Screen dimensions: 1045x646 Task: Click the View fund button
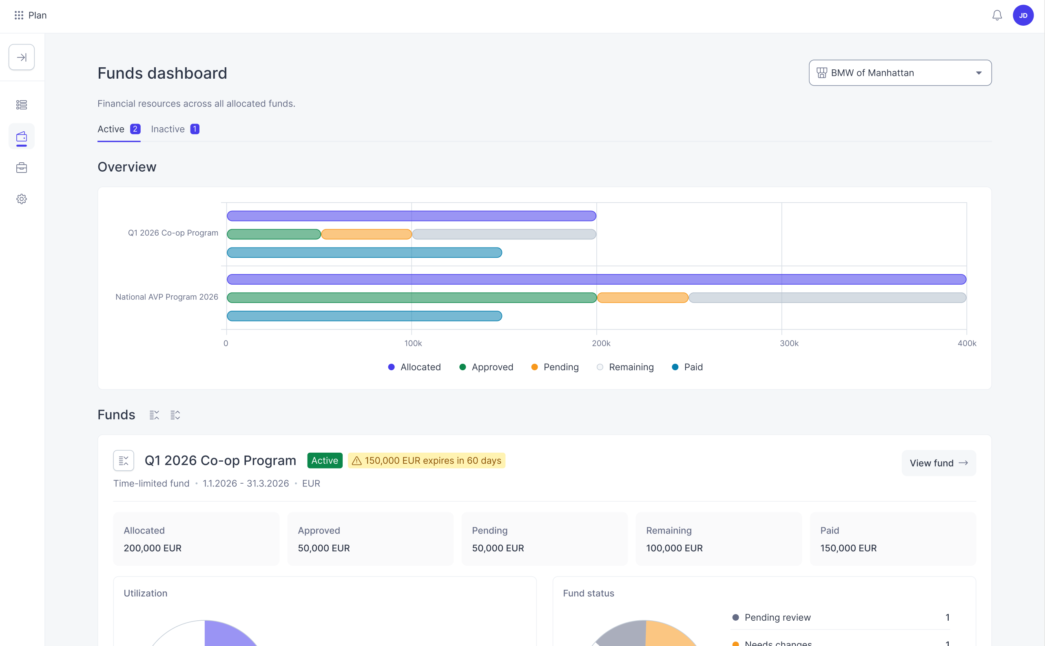pyautogui.click(x=939, y=463)
